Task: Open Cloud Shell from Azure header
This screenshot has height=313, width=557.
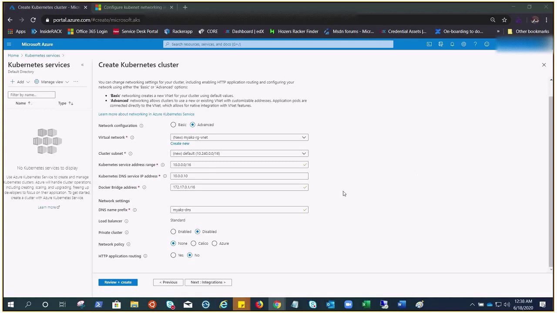Action: tap(429, 44)
